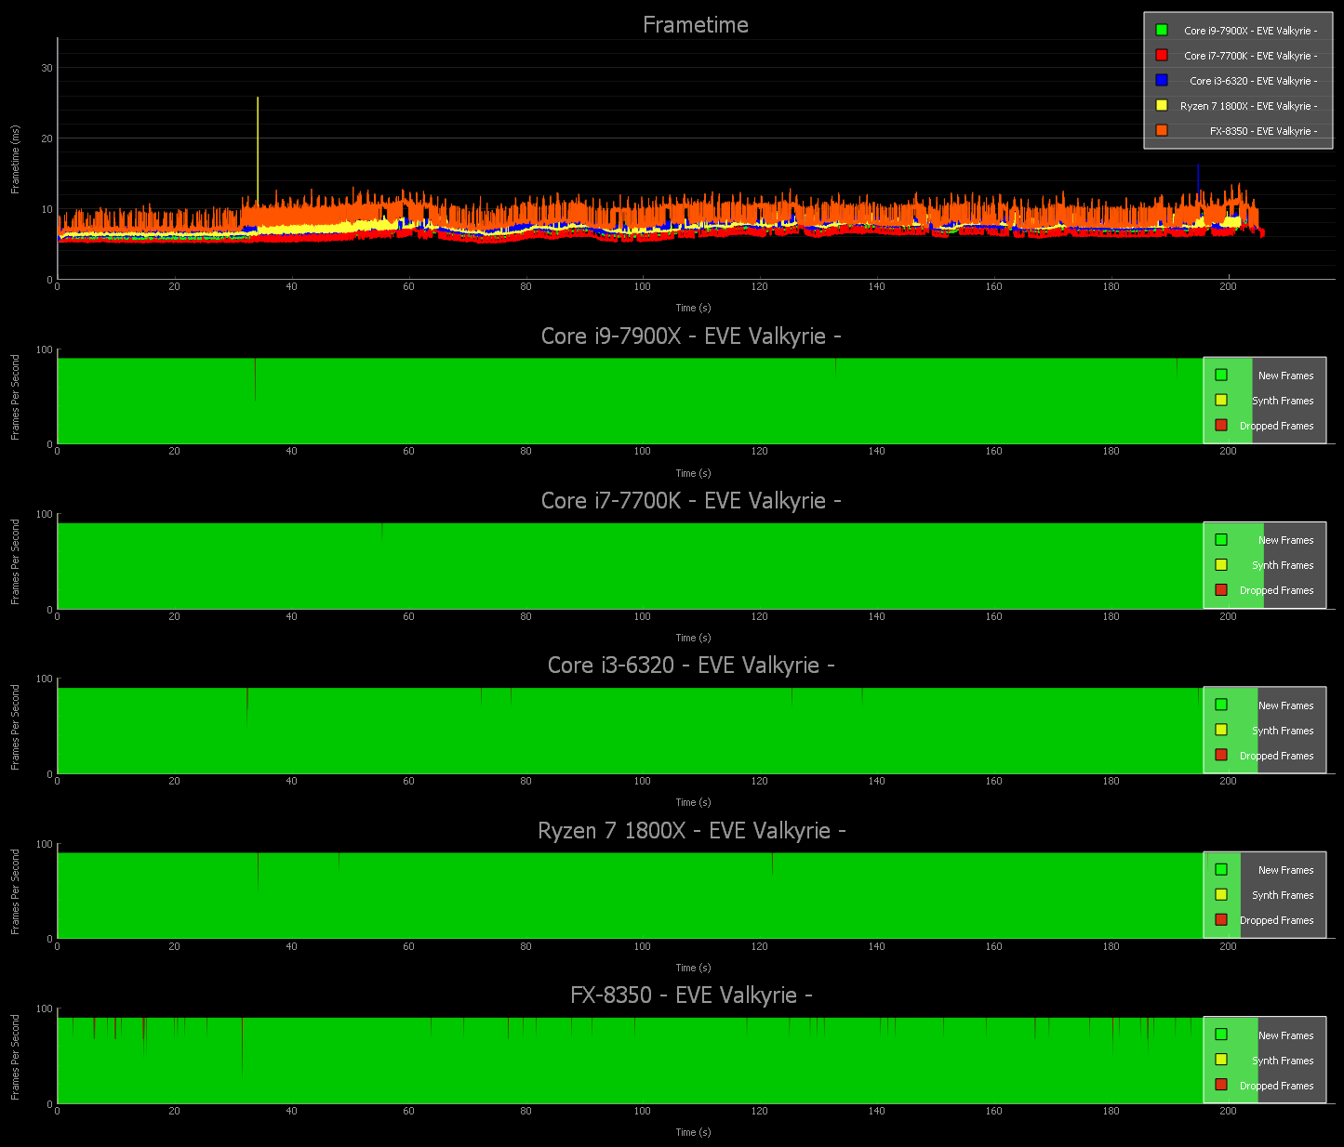Select 'Ryzen 7 1800X - EVE Valkyrie -' legend label

pos(1248,106)
